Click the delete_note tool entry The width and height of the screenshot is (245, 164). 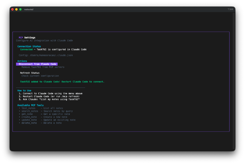tap(40, 123)
